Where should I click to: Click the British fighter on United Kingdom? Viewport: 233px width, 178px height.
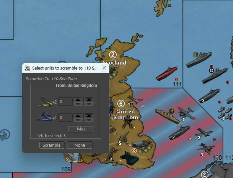pyautogui.click(x=134, y=100)
